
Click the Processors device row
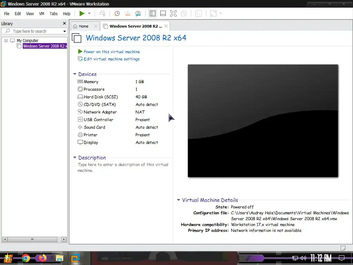pyautogui.click(x=118, y=89)
